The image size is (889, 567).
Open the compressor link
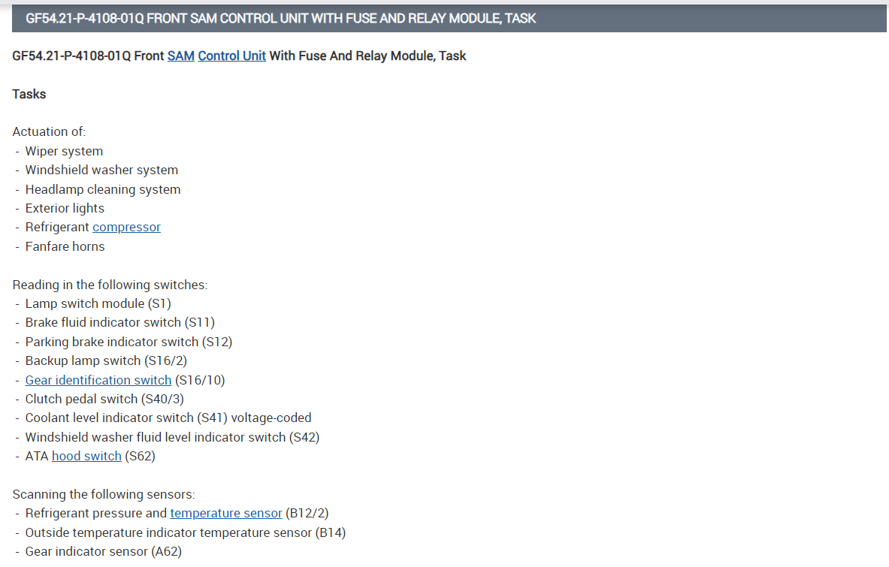point(126,227)
